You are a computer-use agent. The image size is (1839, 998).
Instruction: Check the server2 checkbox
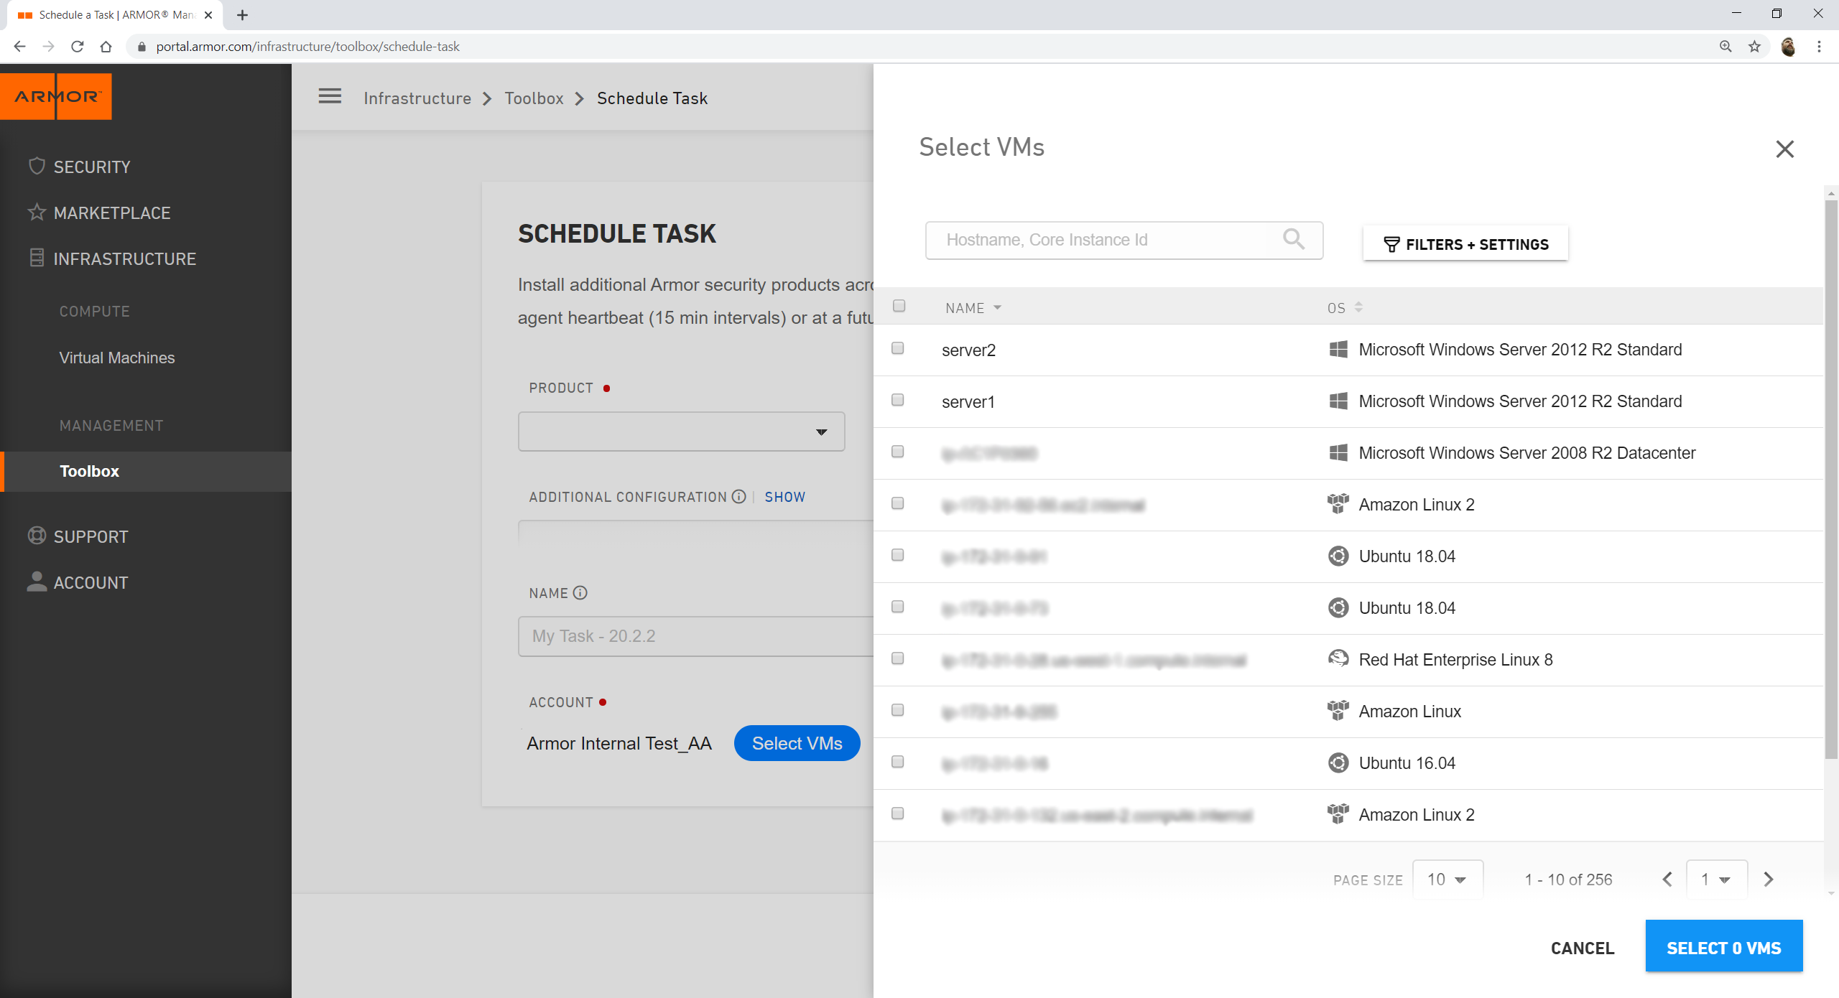pyautogui.click(x=898, y=348)
